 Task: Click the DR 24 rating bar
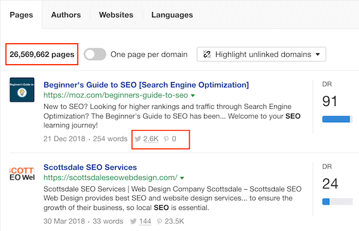(x=337, y=202)
